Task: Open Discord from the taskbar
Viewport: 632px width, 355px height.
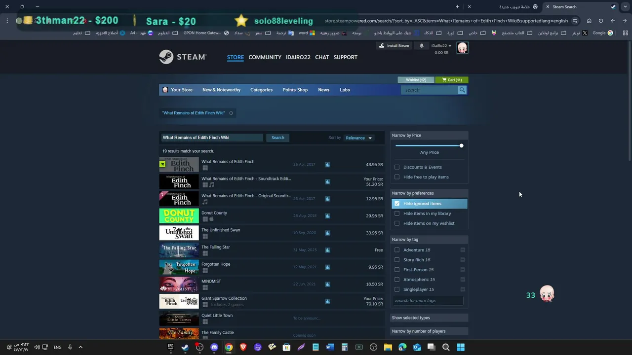Action: coord(214,347)
